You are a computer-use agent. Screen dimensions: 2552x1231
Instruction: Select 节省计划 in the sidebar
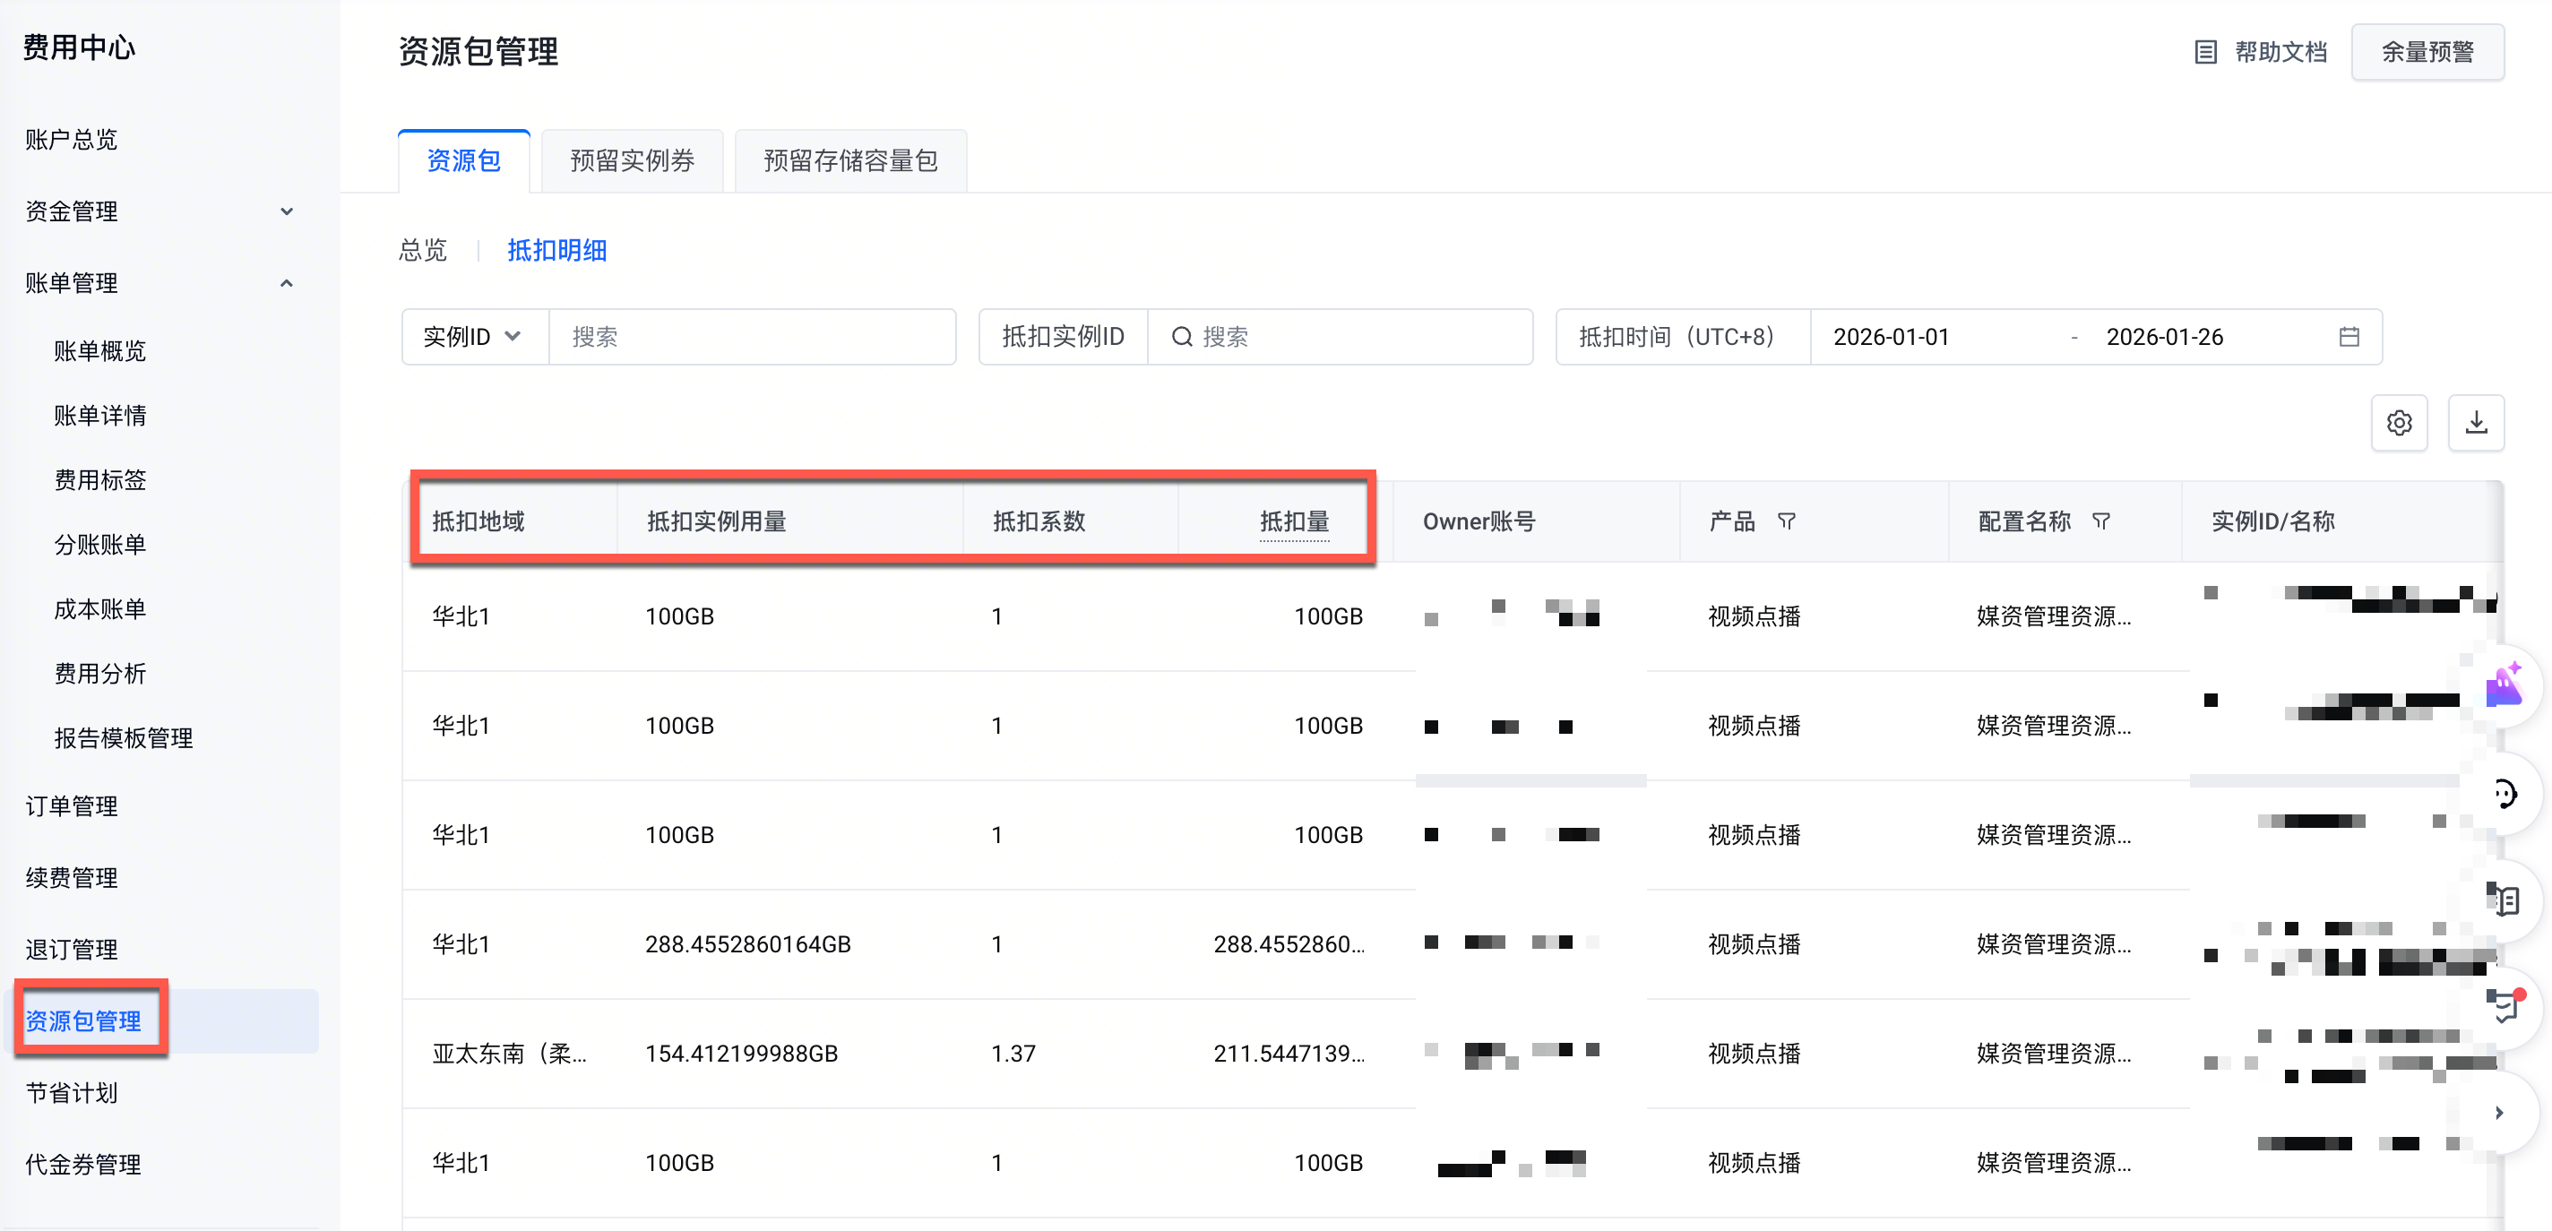[x=72, y=1092]
